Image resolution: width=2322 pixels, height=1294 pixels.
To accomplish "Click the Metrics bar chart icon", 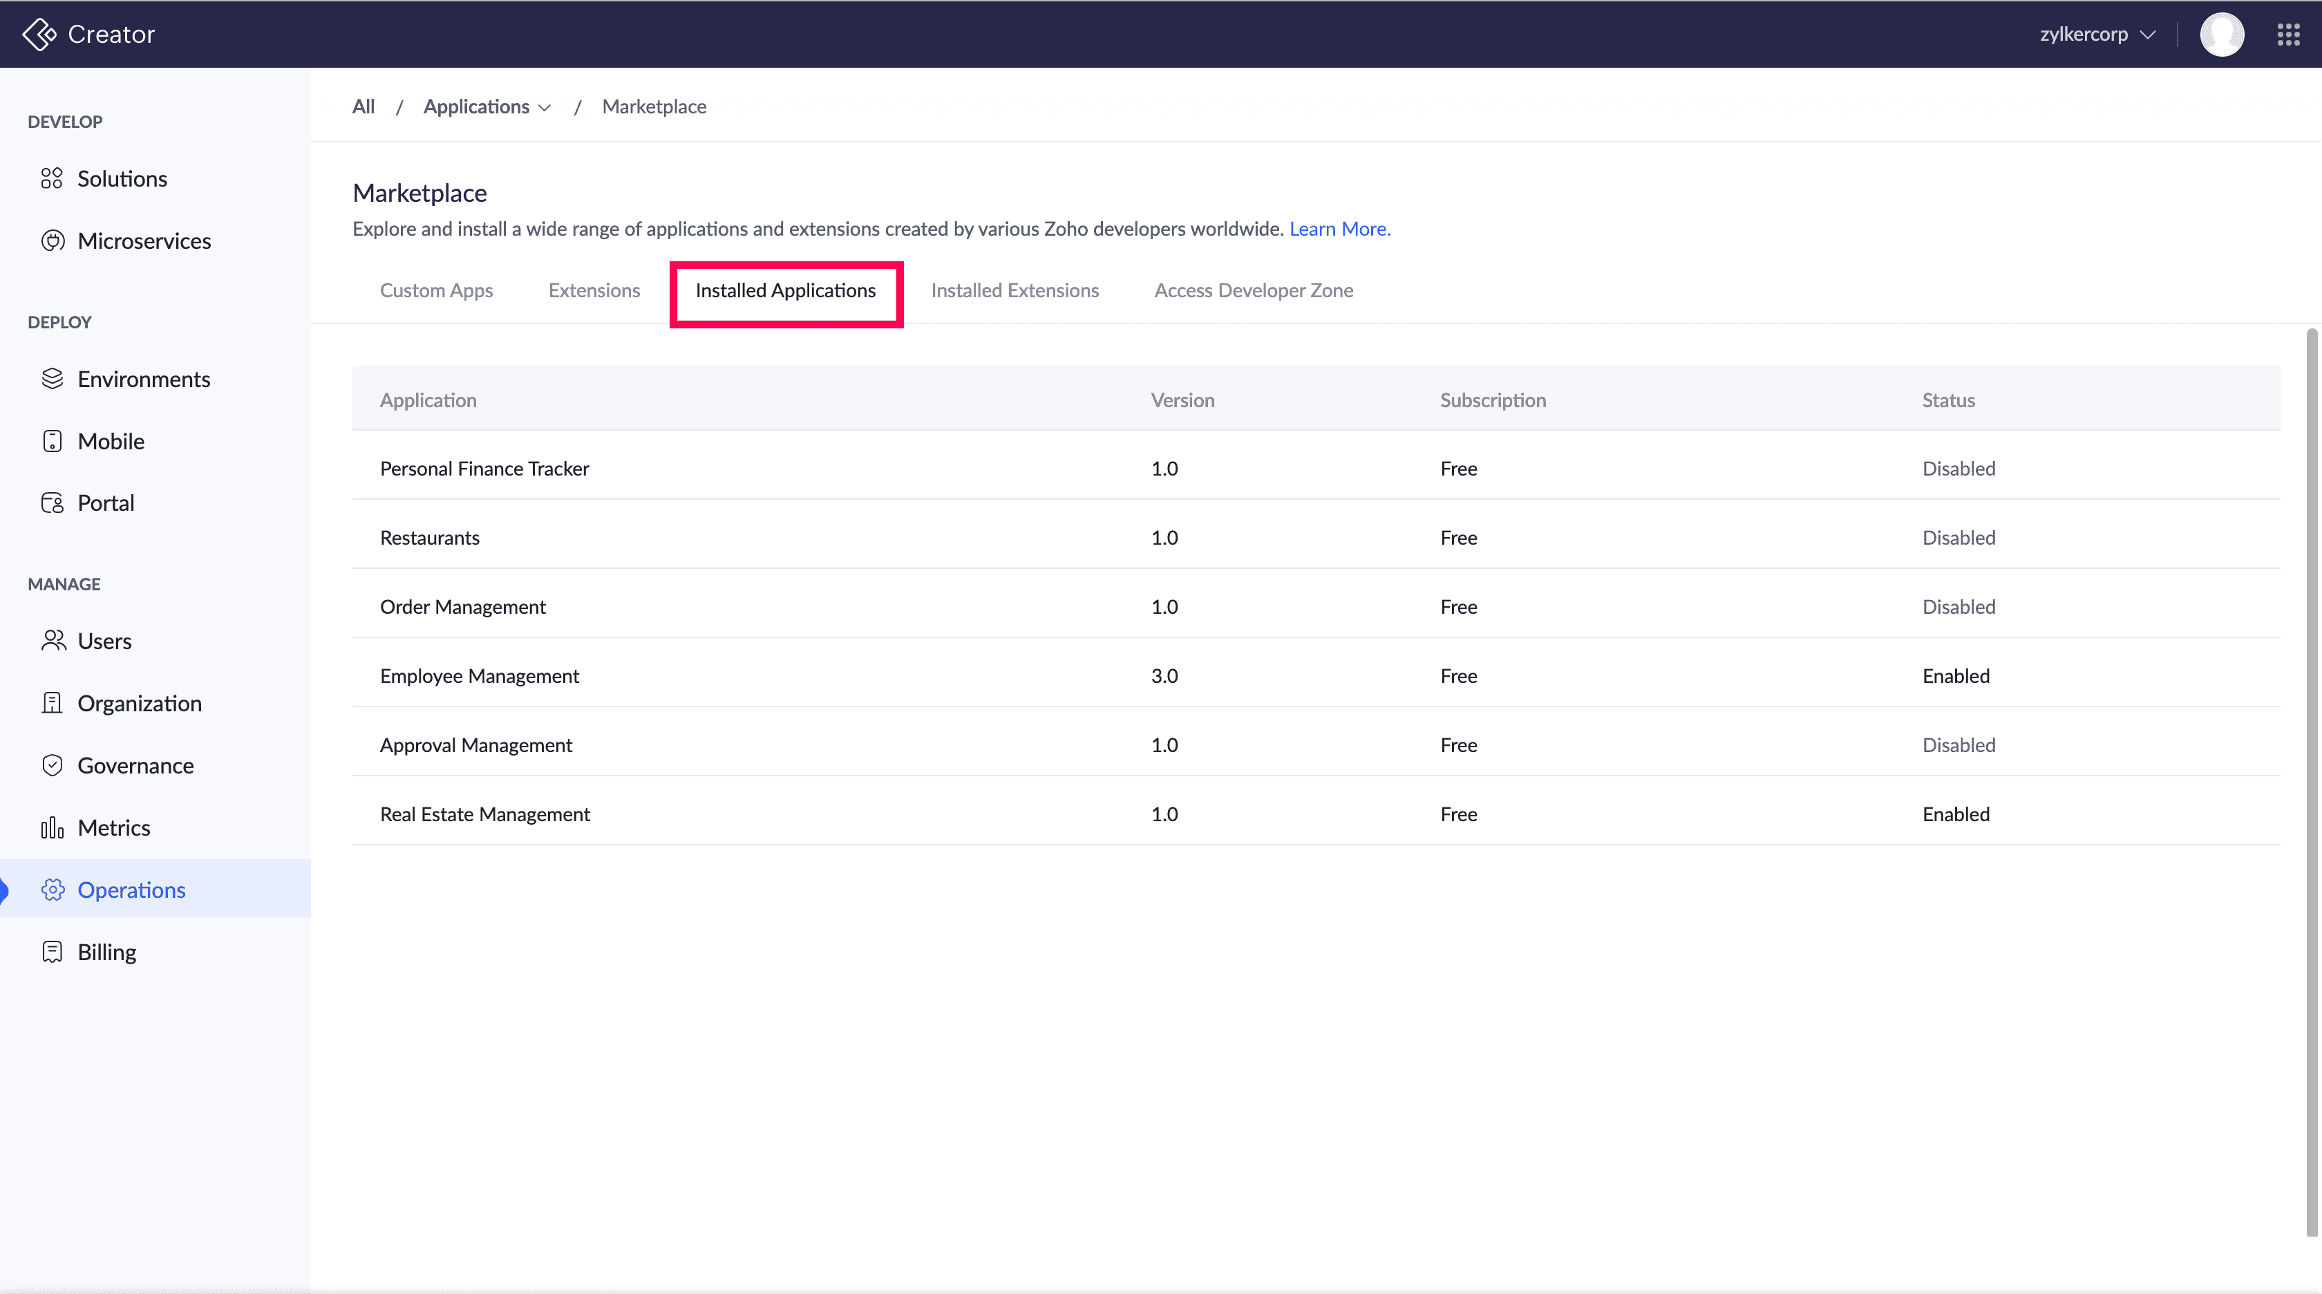I will click(x=53, y=828).
